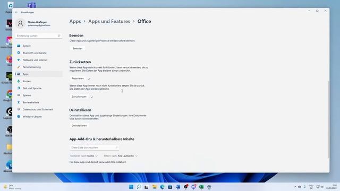Open Word from the taskbar
The width and height of the screenshot is (340, 191).
[178, 187]
